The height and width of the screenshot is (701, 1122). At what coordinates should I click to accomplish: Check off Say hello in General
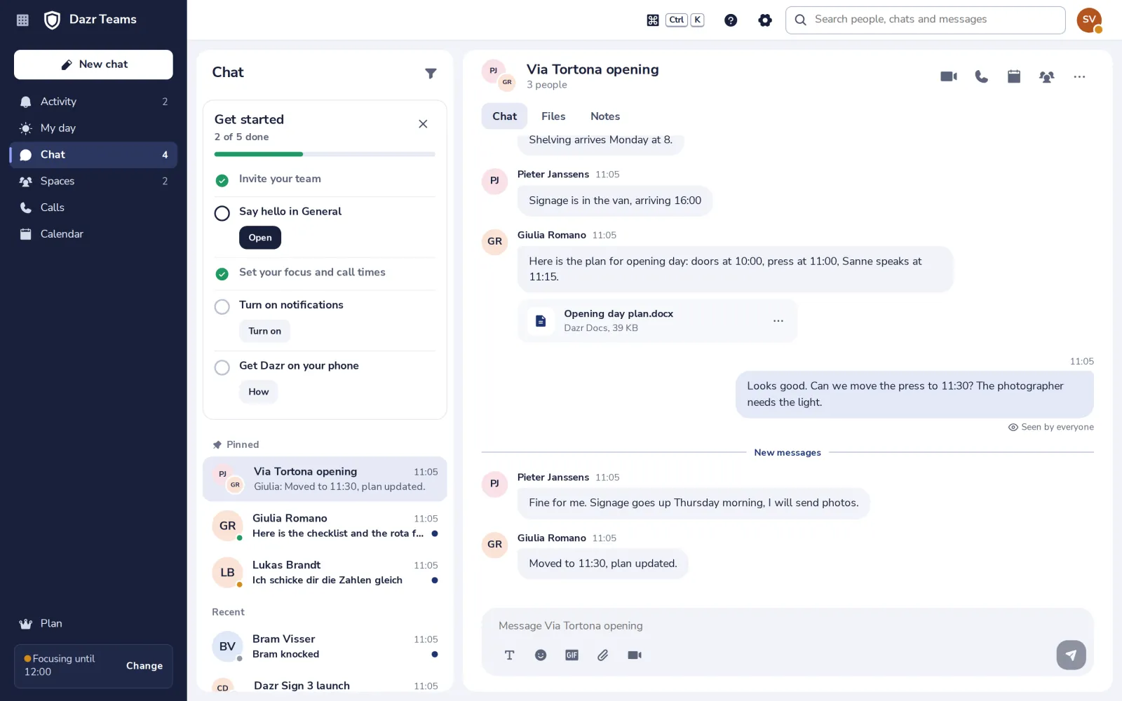click(222, 213)
